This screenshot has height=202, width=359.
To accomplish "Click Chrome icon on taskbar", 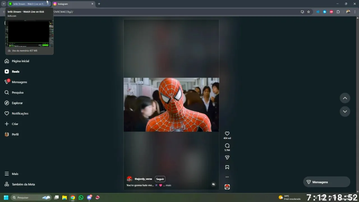I will pos(73,198).
